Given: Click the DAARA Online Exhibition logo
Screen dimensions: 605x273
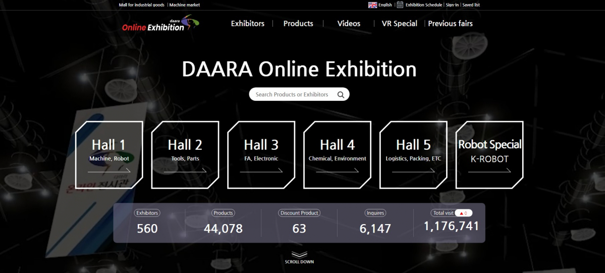Looking at the screenshot, I should pyautogui.click(x=160, y=24).
